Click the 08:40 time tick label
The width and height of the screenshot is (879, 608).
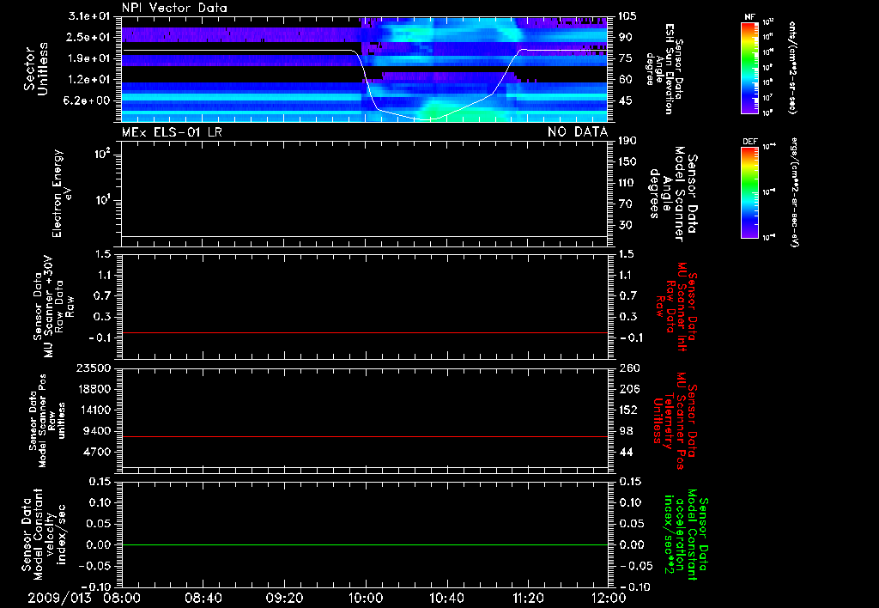(x=203, y=598)
